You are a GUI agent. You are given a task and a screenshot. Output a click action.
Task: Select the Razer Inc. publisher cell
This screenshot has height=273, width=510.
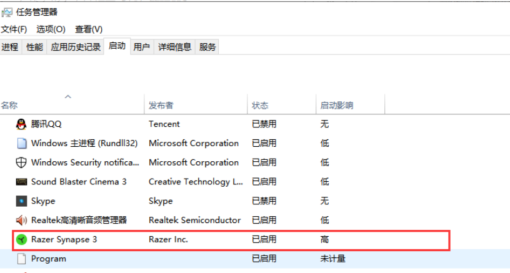(168, 239)
